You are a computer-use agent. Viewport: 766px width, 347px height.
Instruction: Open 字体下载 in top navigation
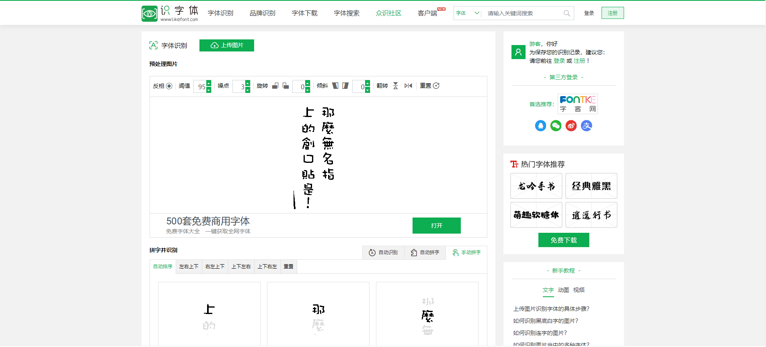(x=304, y=13)
